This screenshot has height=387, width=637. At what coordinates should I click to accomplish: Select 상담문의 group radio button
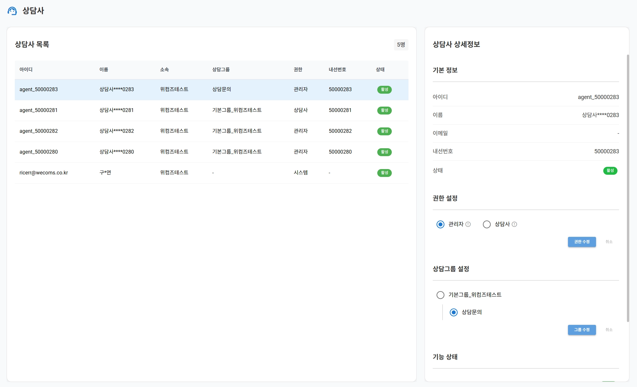tap(454, 312)
